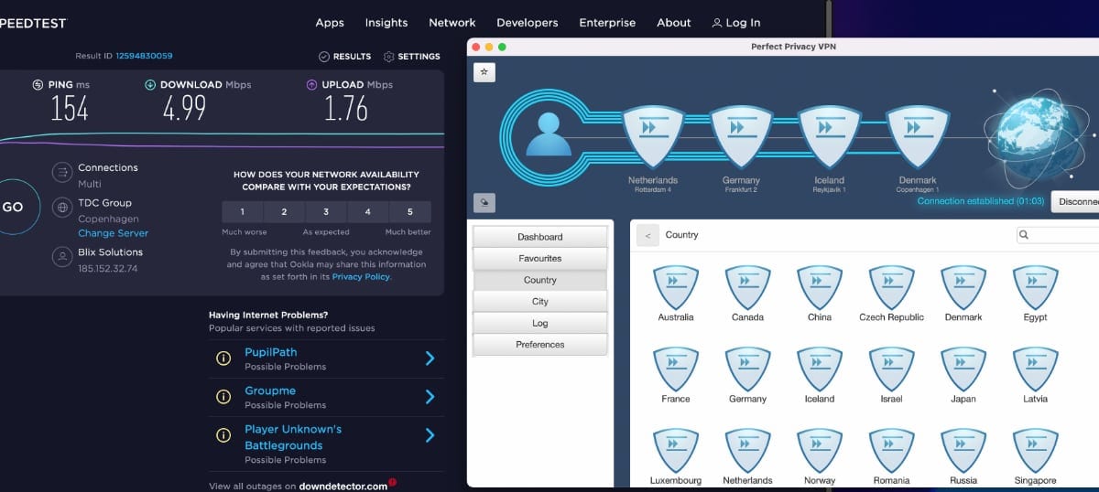Open the Privacy Policy link

(x=360, y=277)
